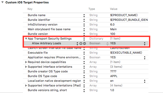
Task: Add a row below Allow Arbitrary Loads
Action: point(81,43)
